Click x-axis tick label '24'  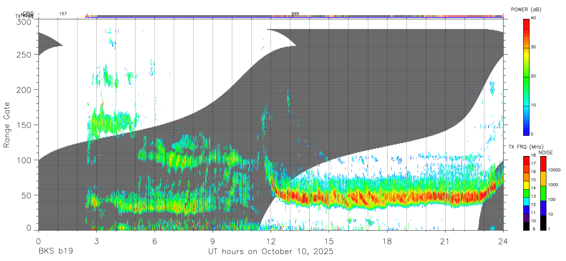click(x=503, y=241)
